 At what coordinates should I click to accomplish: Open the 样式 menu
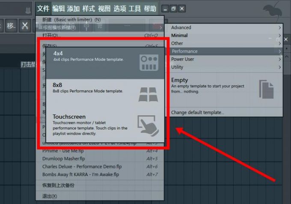tap(89, 9)
